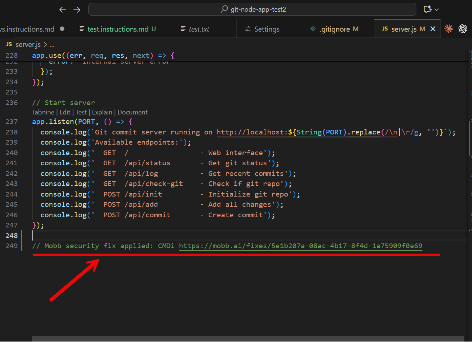Close the server.js tab
This screenshot has height=343, width=472.
pos(433,29)
